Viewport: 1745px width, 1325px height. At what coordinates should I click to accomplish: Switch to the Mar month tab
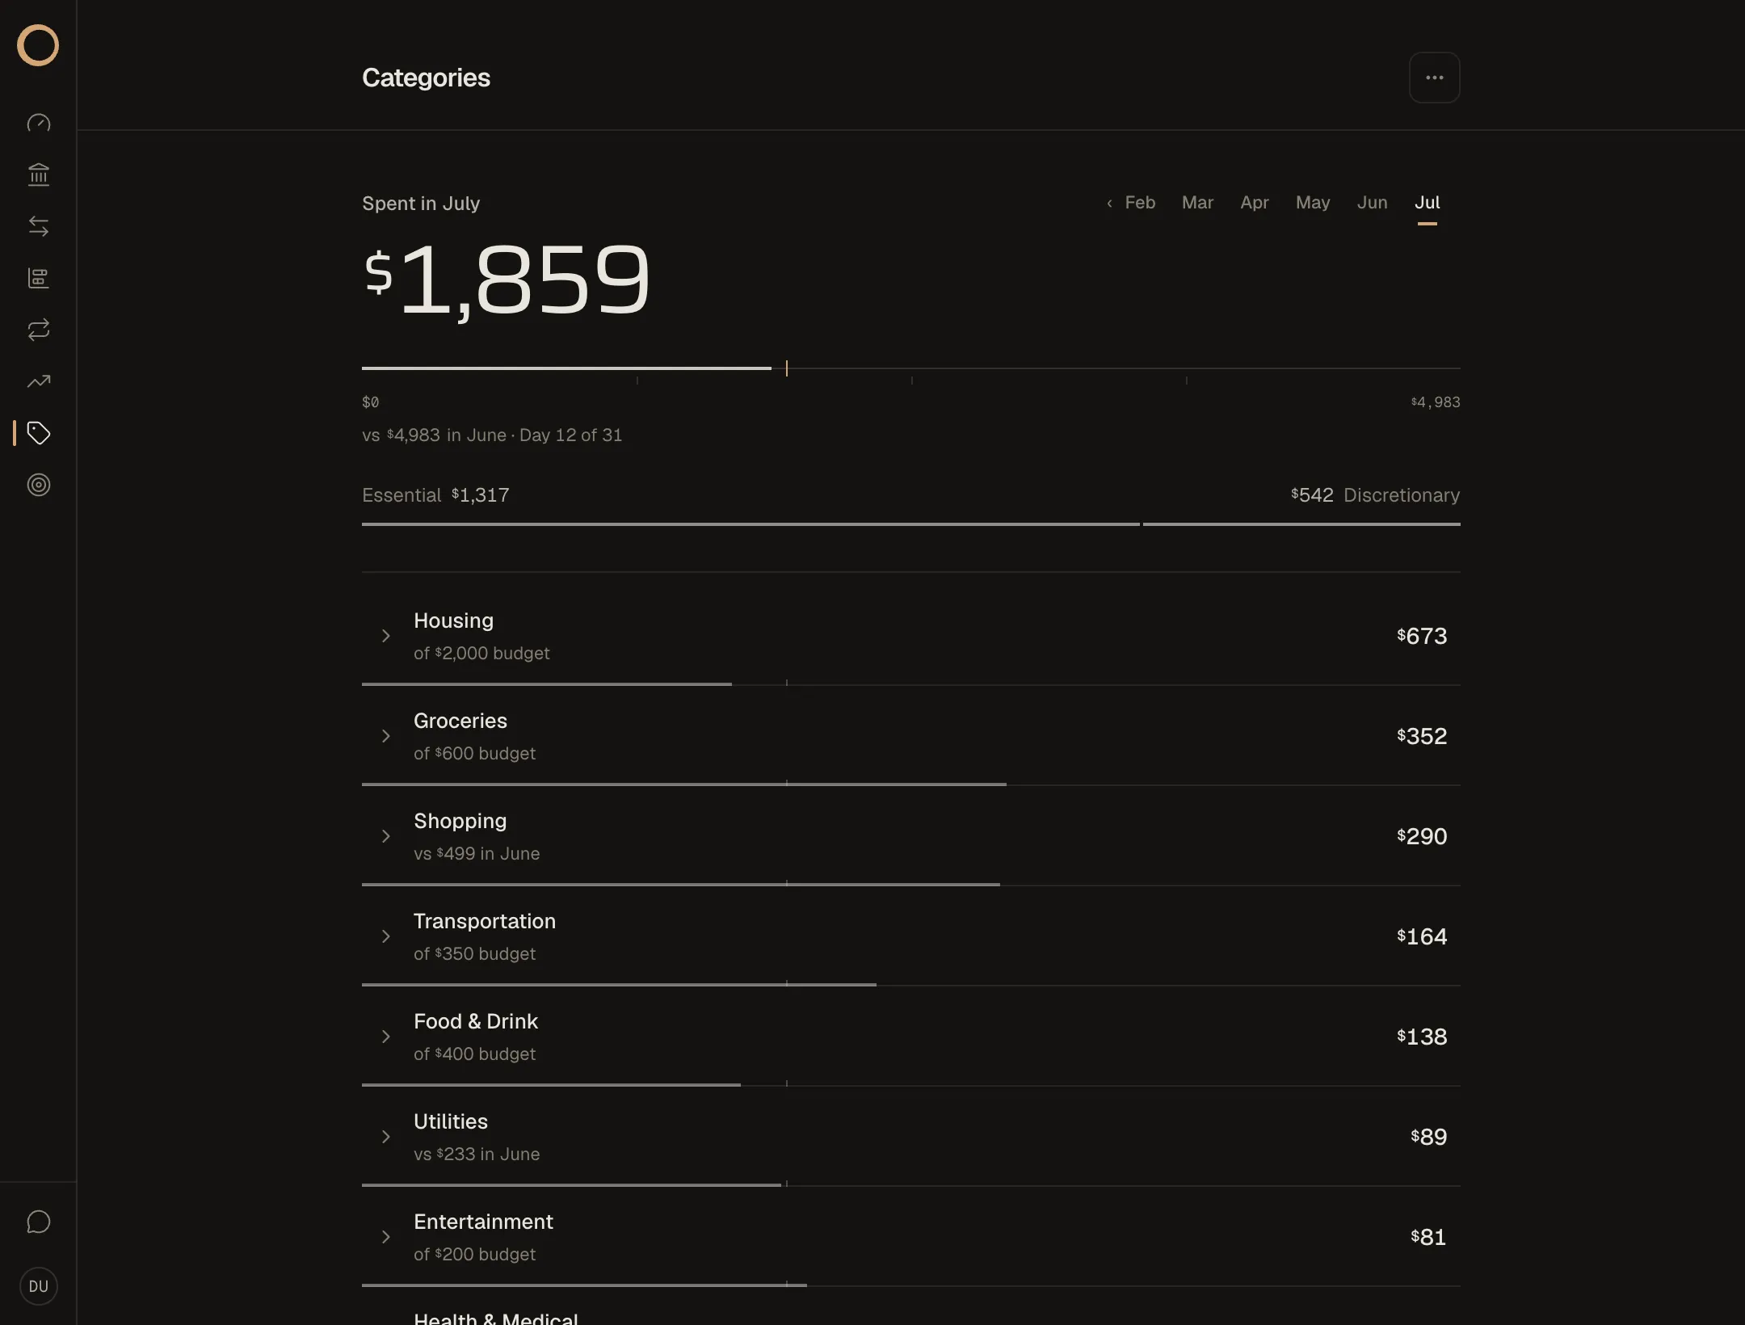point(1197,203)
